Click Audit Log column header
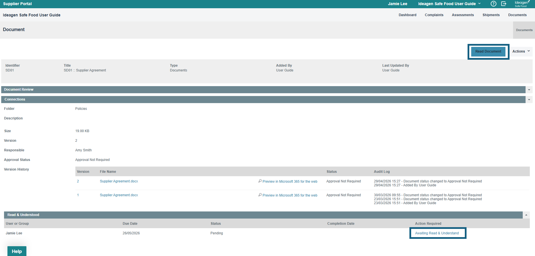Viewport: 535px width, 256px height. (382, 172)
